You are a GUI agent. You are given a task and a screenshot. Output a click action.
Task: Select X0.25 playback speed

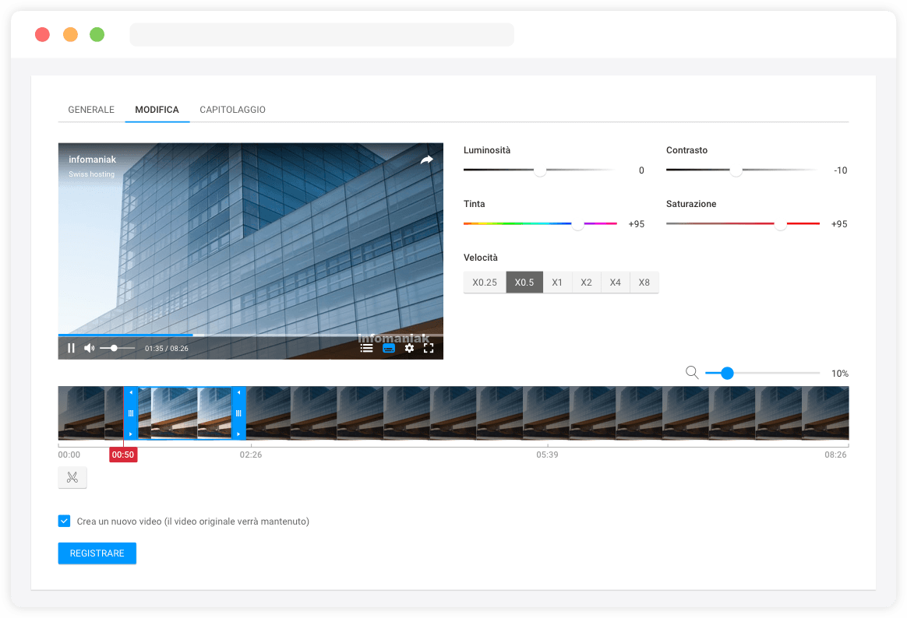[x=485, y=283]
